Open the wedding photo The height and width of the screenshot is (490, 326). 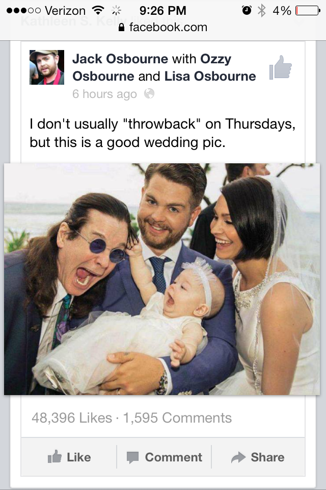pyautogui.click(x=162, y=279)
